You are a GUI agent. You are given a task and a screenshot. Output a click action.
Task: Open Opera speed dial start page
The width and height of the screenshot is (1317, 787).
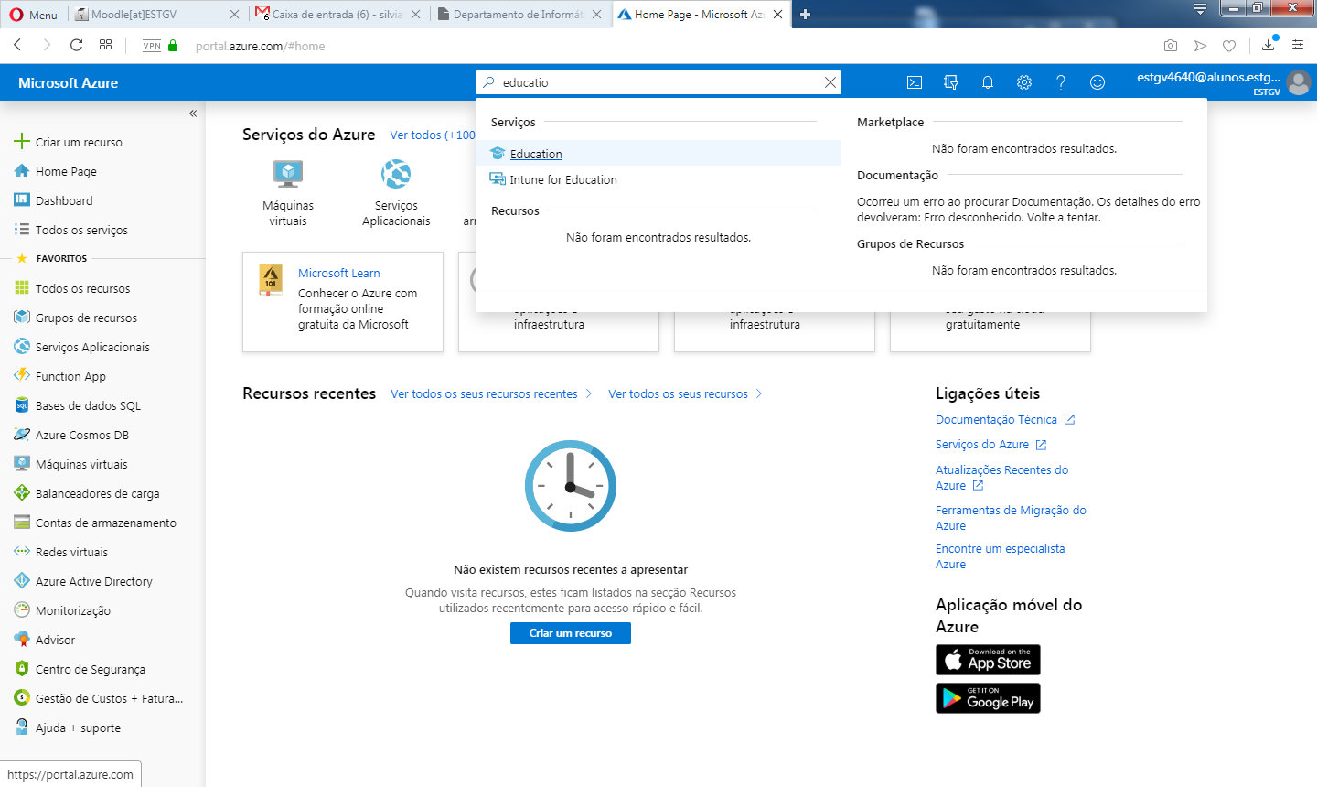(x=106, y=45)
